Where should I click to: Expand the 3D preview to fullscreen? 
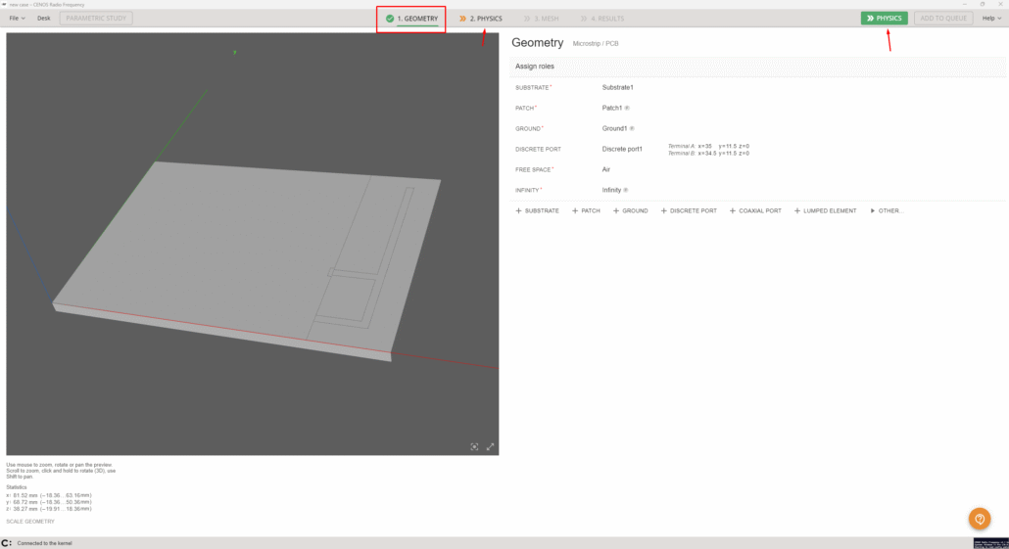click(490, 446)
